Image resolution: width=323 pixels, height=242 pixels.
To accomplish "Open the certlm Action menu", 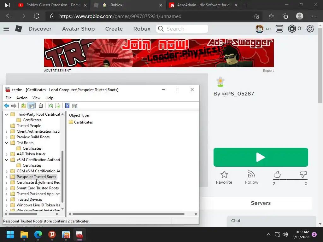I will 22,98.
